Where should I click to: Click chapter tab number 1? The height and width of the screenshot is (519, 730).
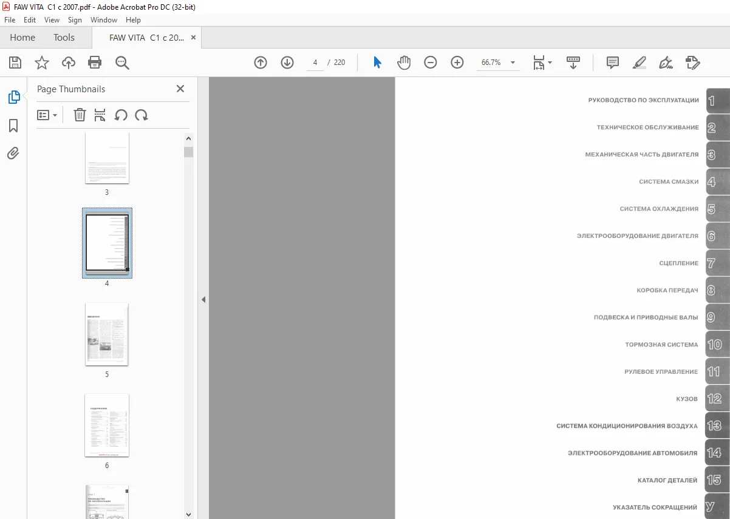click(718, 101)
